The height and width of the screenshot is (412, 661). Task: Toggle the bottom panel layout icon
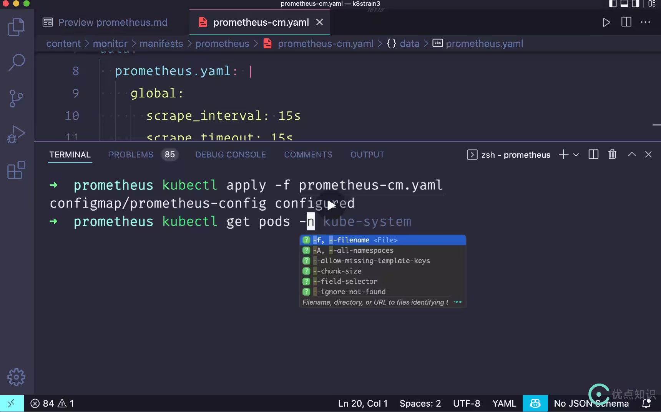click(x=624, y=4)
